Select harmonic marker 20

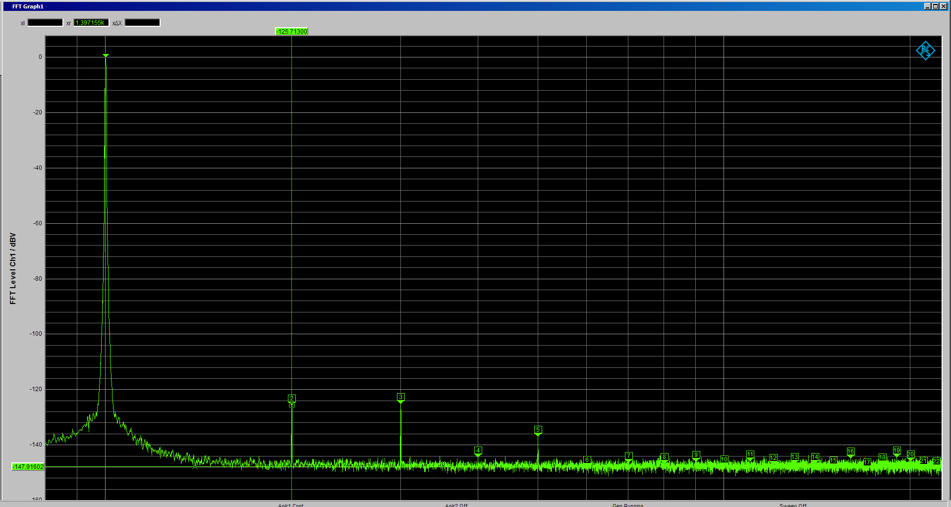(x=911, y=455)
